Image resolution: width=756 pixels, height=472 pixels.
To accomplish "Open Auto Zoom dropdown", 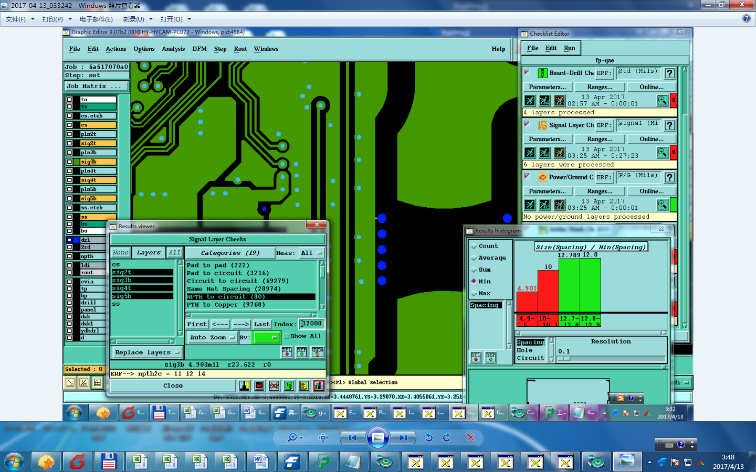I will pyautogui.click(x=213, y=338).
